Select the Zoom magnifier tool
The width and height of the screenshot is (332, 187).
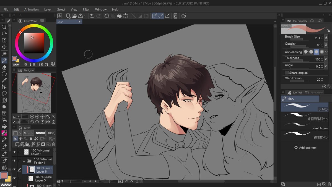[4, 27]
